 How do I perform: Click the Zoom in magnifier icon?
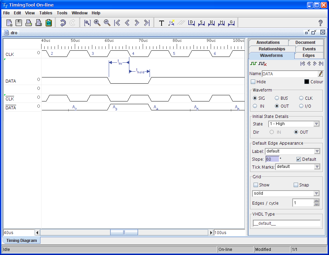click(97, 23)
